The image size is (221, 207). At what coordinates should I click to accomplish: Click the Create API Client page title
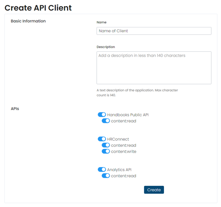(38, 8)
